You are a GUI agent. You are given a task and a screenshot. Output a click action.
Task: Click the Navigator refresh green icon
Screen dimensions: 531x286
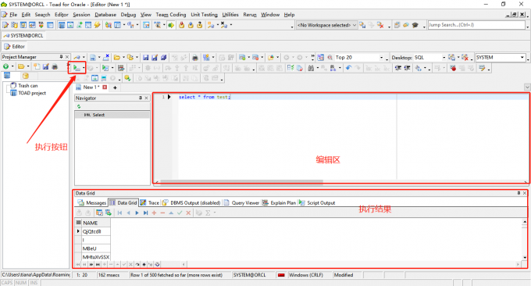tap(79, 106)
